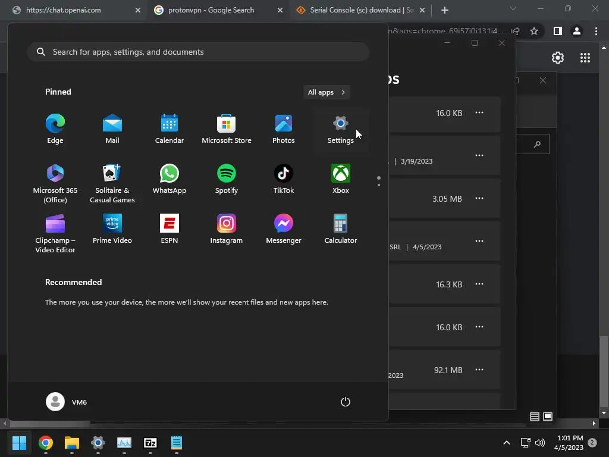Open WhatsApp from pinned apps
The width and height of the screenshot is (609, 457).
tap(169, 179)
